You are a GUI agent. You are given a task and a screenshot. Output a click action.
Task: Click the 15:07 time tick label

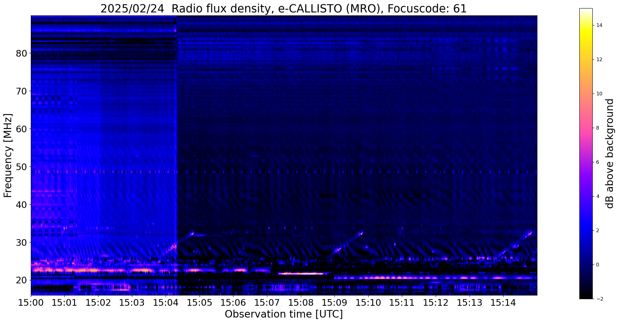coord(267,302)
